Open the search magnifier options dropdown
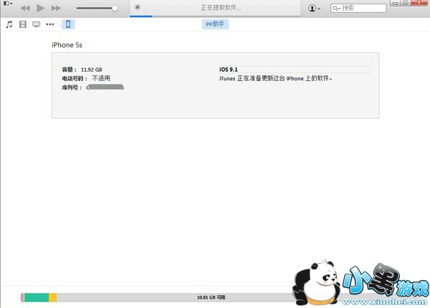The image size is (430, 308). click(x=337, y=8)
